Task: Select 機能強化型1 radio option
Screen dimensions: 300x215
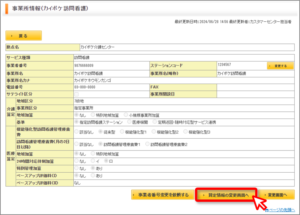Action: pyautogui.click(x=122, y=132)
